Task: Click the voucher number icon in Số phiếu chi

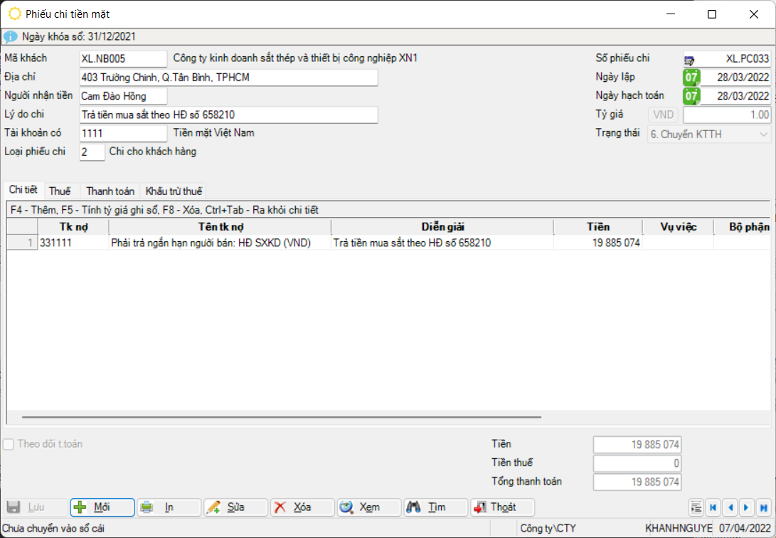Action: (690, 60)
